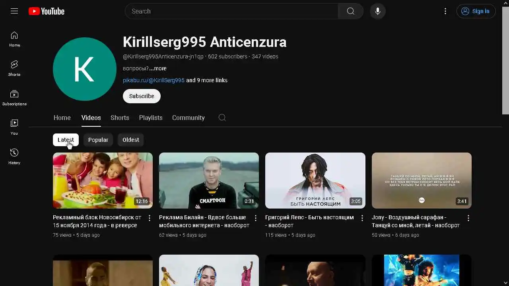Click the channel name Kirillserg995 Anticenzura

tap(205, 42)
